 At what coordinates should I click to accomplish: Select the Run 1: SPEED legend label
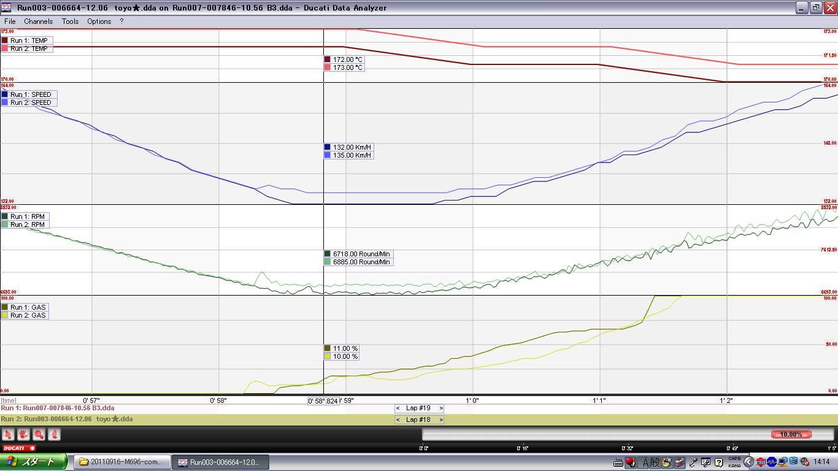[31, 94]
